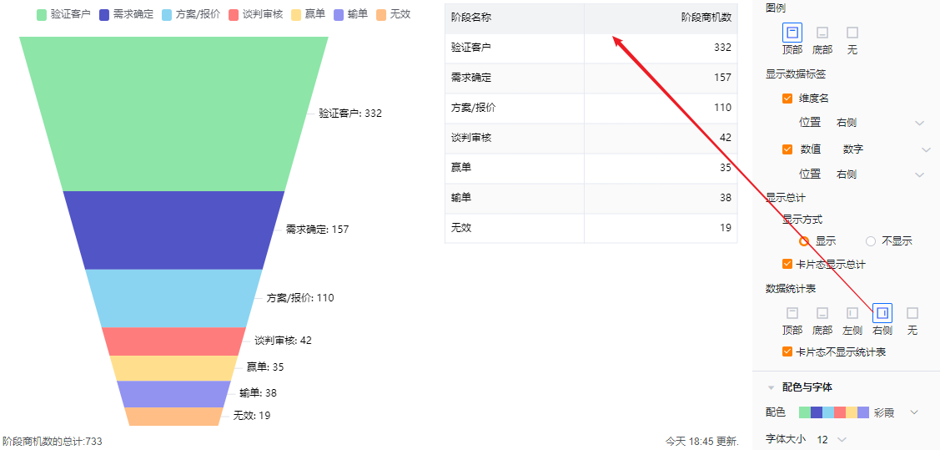The height and width of the screenshot is (450, 940).
Task: Click the 验证客户: 332 chart label
Action: click(350, 114)
